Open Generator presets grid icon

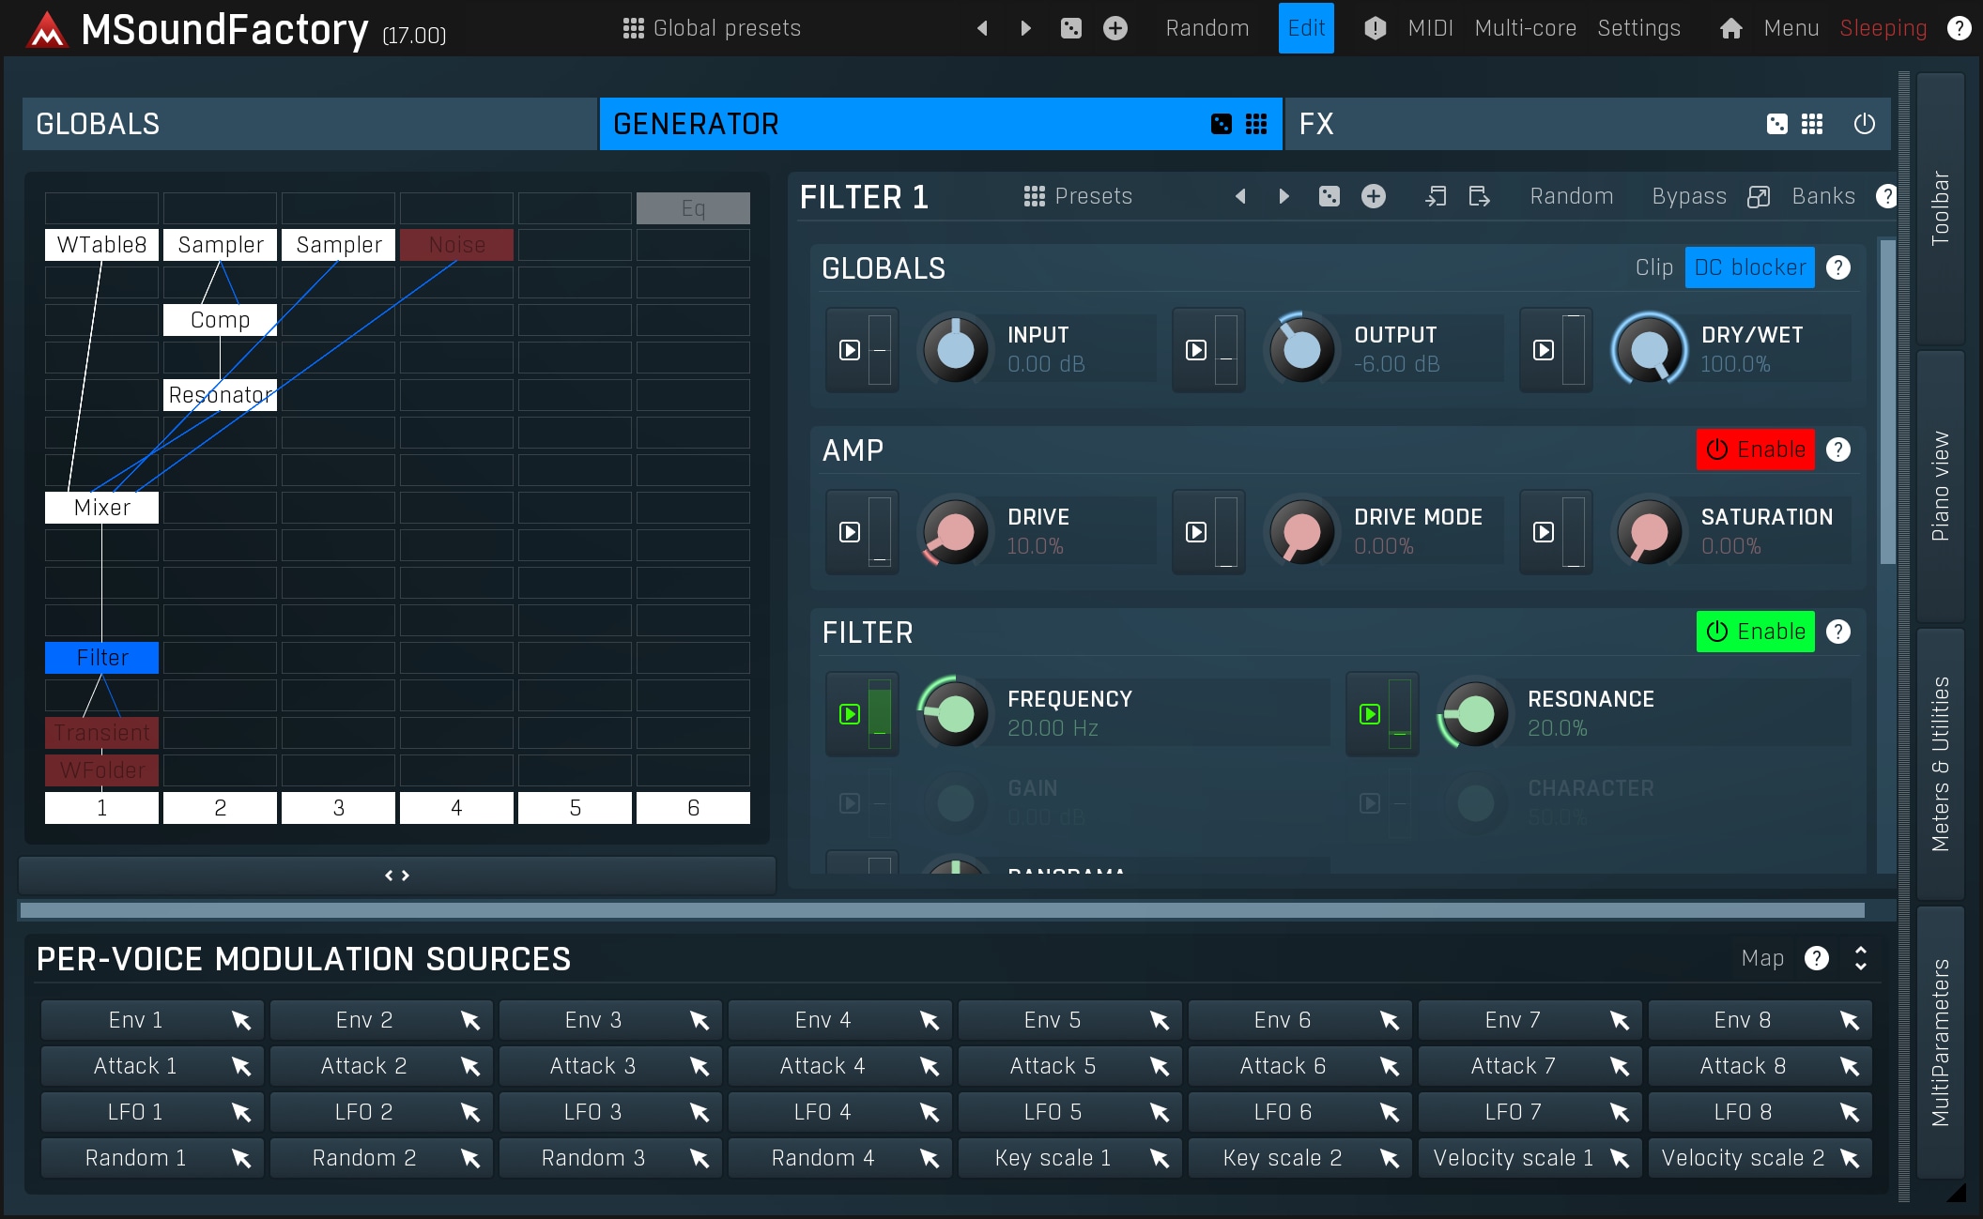(1256, 124)
